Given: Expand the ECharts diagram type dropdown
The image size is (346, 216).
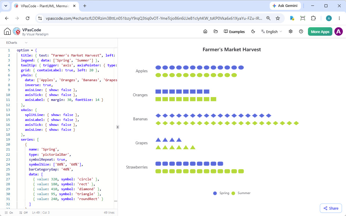Looking at the screenshot, I should point(17,43).
